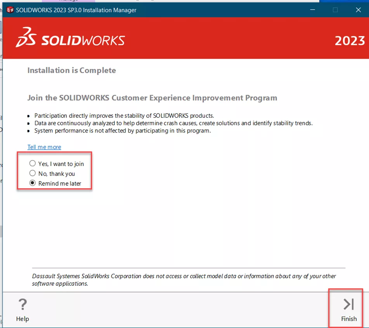Image resolution: width=369 pixels, height=328 pixels.
Task: Click the 'Participation directly improves the stability' bullet
Action: pyautogui.click(x=124, y=116)
